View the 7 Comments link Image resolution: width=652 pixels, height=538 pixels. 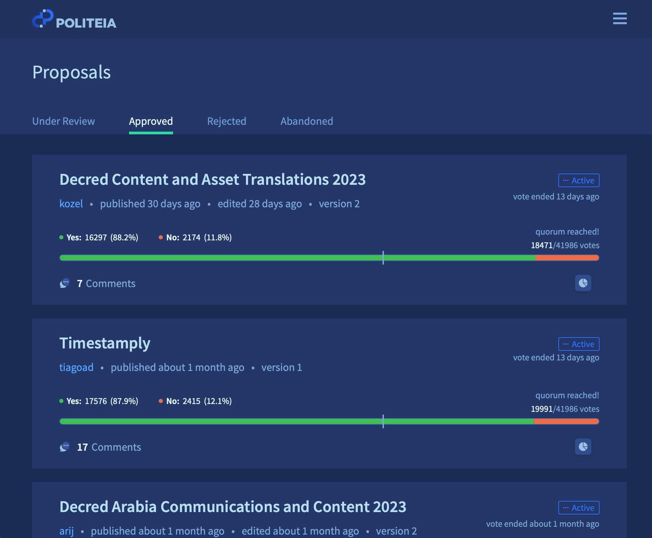click(x=106, y=283)
